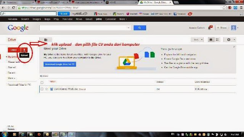Expand More in the sidebar
The width and height of the screenshot is (244, 137).
click(x=11, y=78)
